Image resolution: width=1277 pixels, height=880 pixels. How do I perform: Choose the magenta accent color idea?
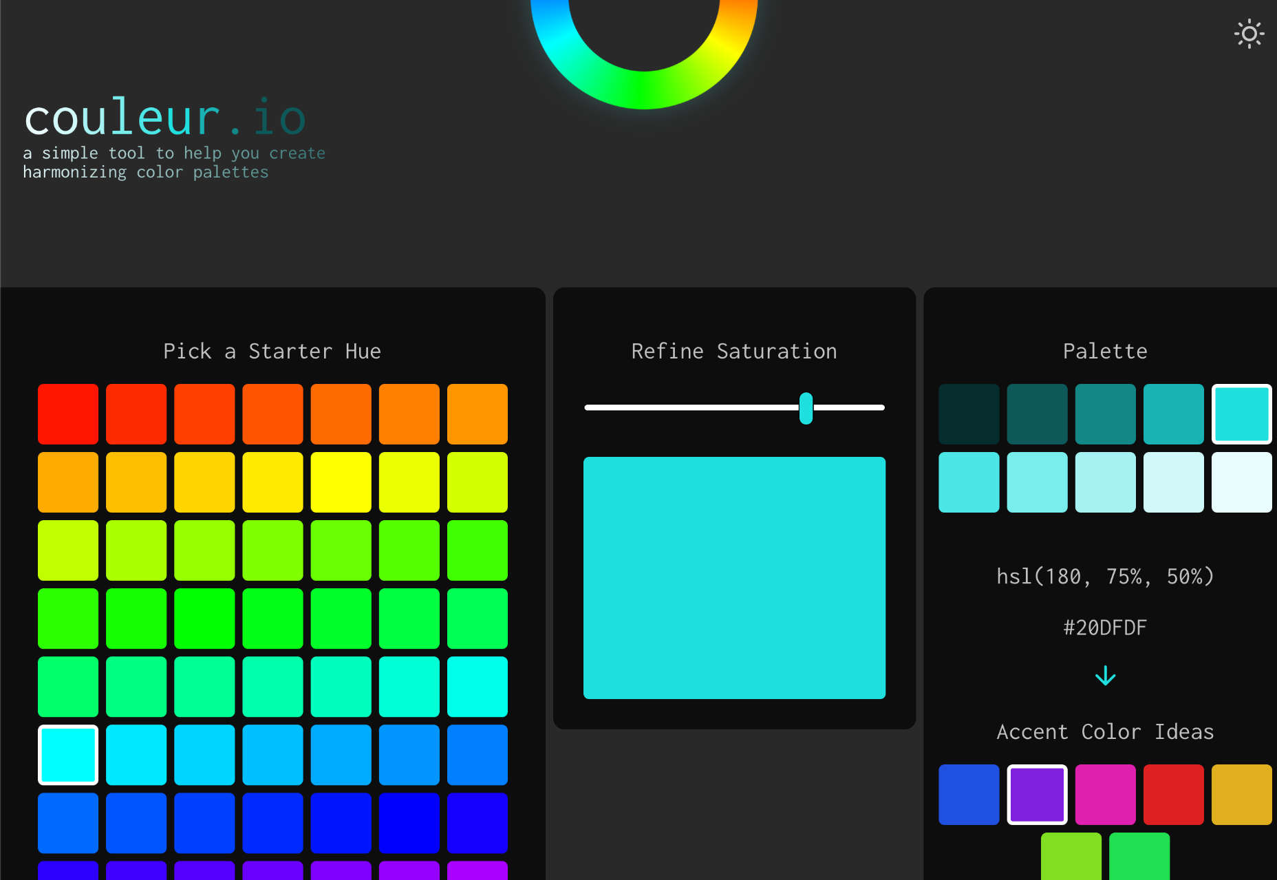pos(1105,795)
